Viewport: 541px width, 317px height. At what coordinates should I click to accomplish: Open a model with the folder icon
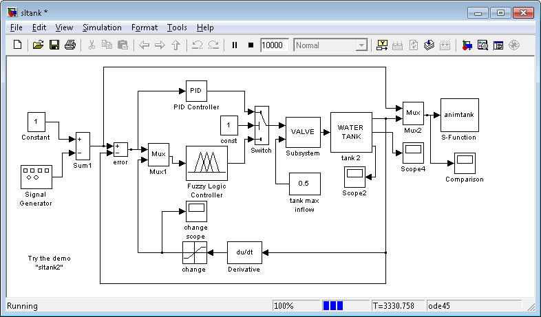(x=38, y=45)
